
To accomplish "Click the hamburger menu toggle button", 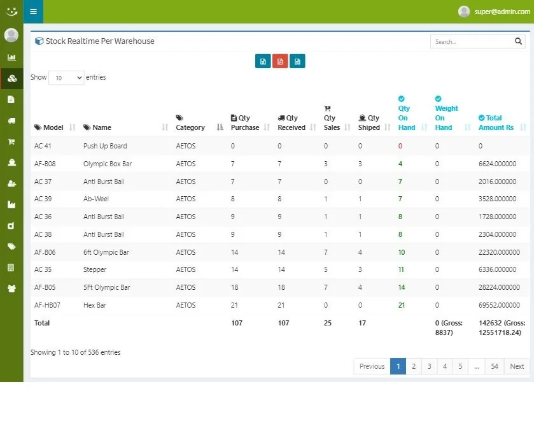I will point(33,11).
